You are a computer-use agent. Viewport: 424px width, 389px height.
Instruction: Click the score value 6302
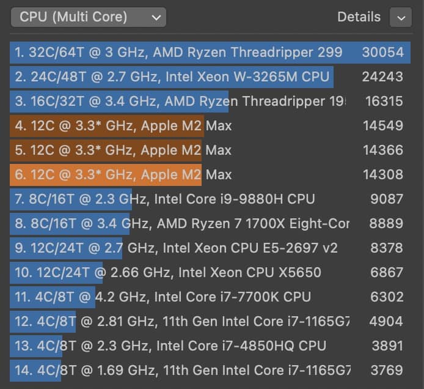[x=387, y=297]
